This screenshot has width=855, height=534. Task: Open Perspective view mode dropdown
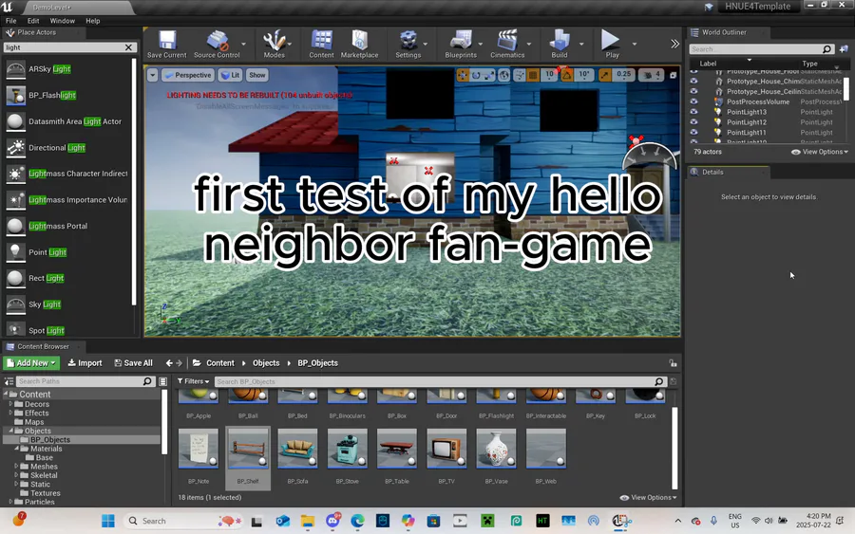click(187, 75)
